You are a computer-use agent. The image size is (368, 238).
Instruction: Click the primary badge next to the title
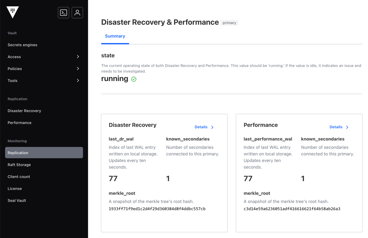229,22
